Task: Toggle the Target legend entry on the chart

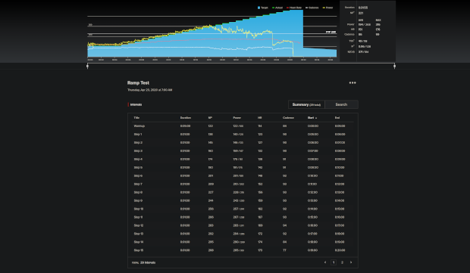Action: click(x=263, y=8)
